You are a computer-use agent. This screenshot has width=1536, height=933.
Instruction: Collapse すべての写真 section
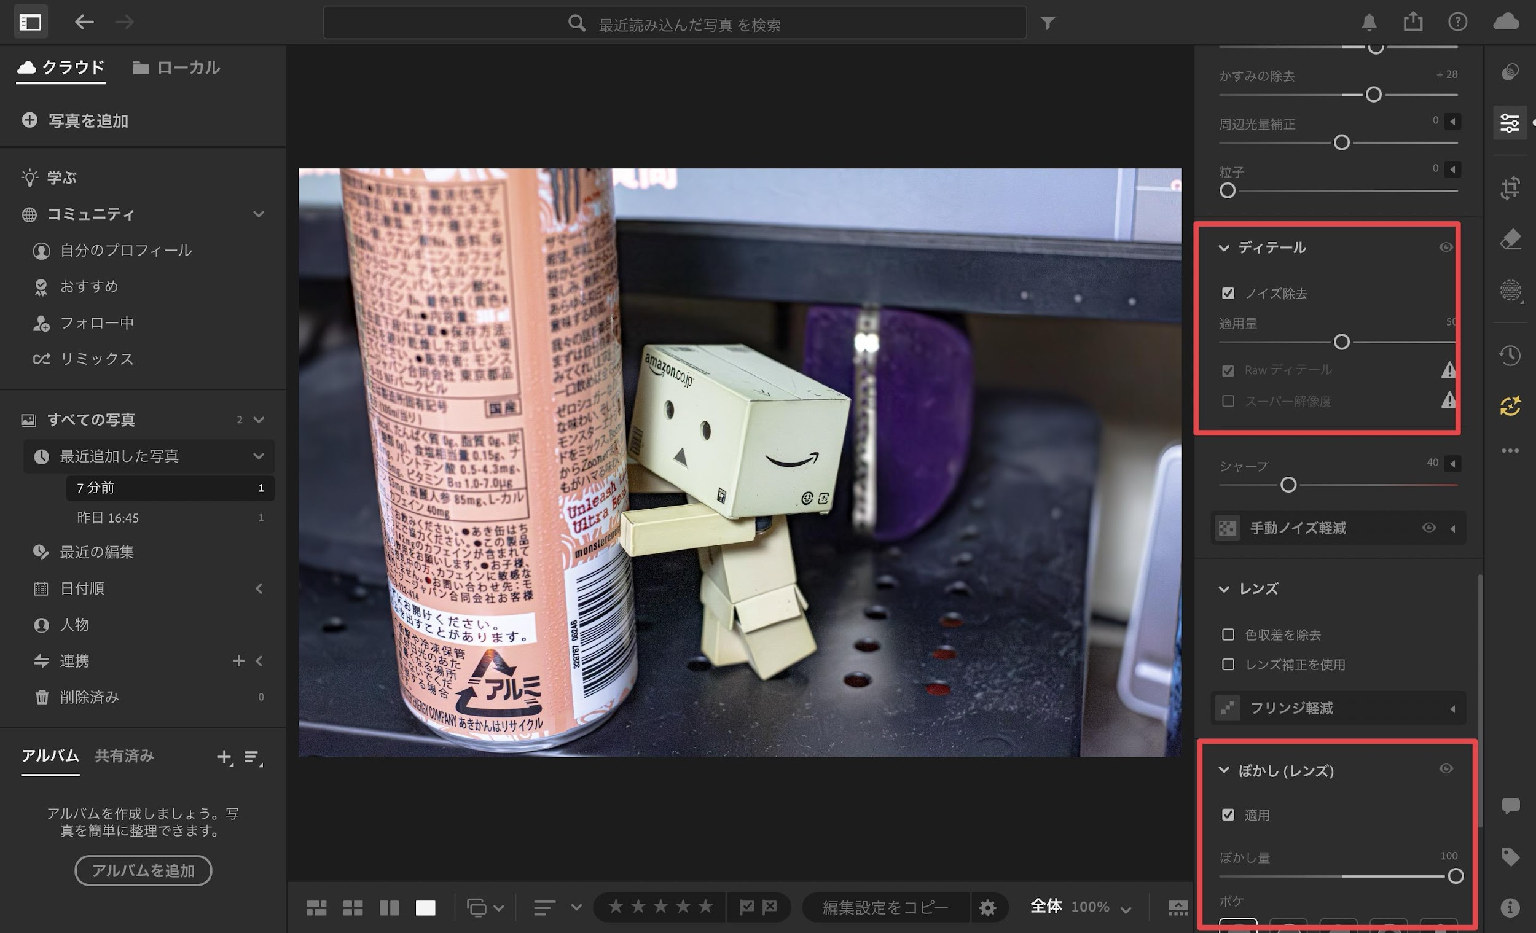tap(258, 420)
